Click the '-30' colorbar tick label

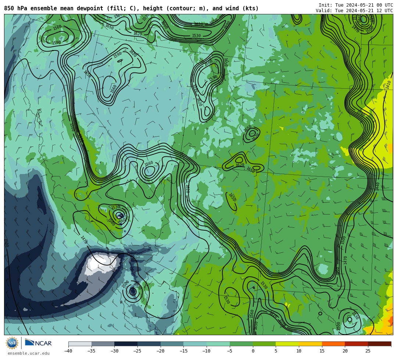[114, 351]
